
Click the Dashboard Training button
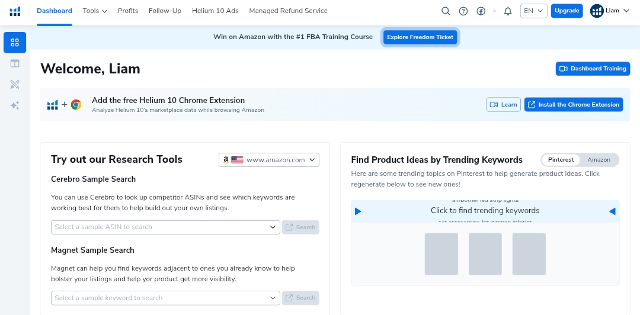pos(593,69)
